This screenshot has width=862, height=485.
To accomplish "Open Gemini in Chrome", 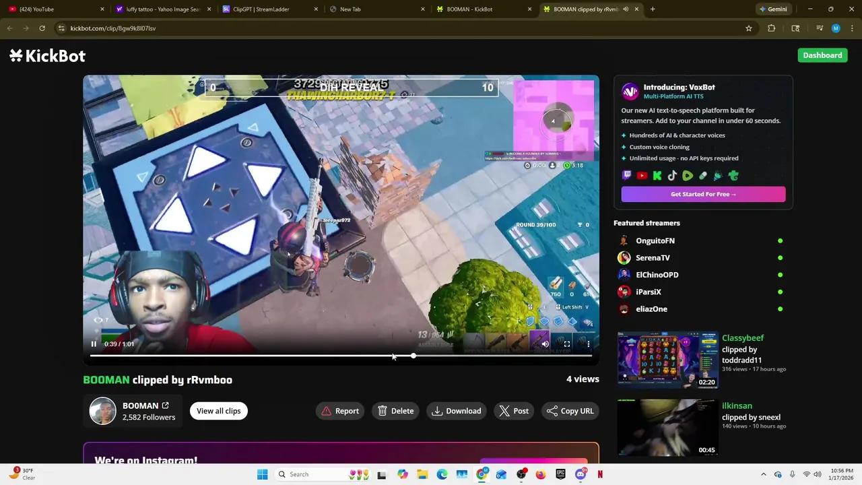I will click(773, 9).
